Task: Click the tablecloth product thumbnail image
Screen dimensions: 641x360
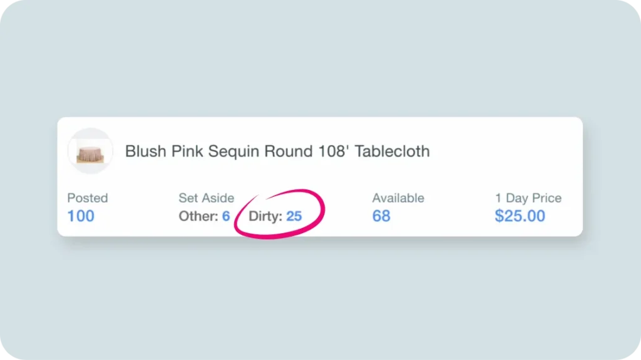Action: [x=90, y=151]
